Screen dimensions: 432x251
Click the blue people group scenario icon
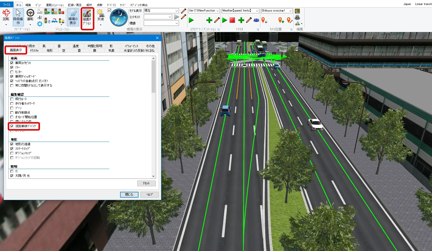256,20
